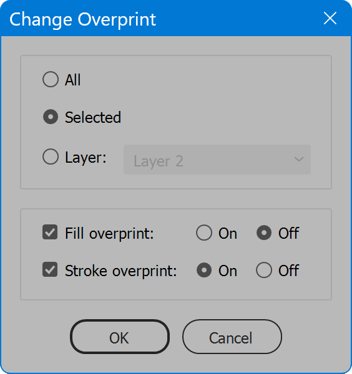Confirm with the OK button
Screen dimensions: 352x374
pos(120,337)
